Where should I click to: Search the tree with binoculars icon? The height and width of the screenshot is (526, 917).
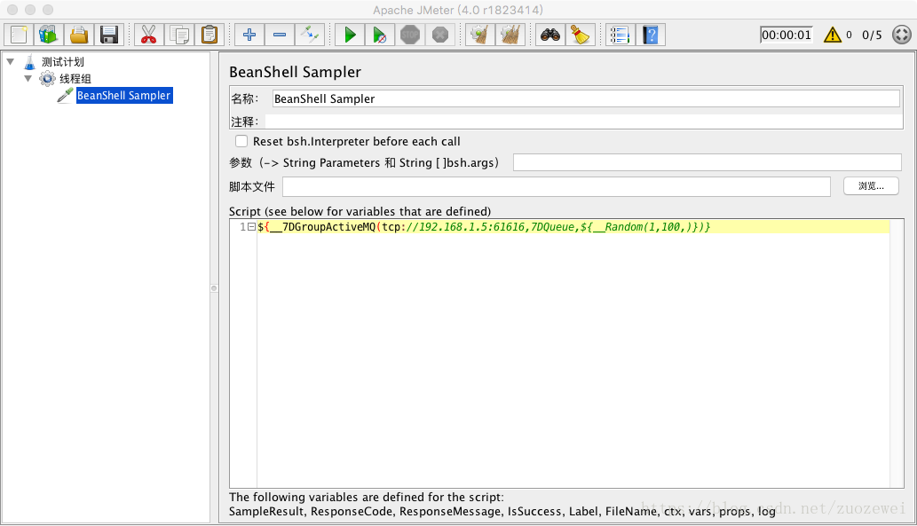[550, 35]
